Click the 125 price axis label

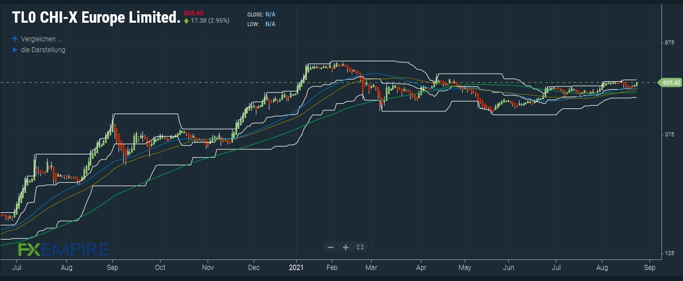pos(669,253)
